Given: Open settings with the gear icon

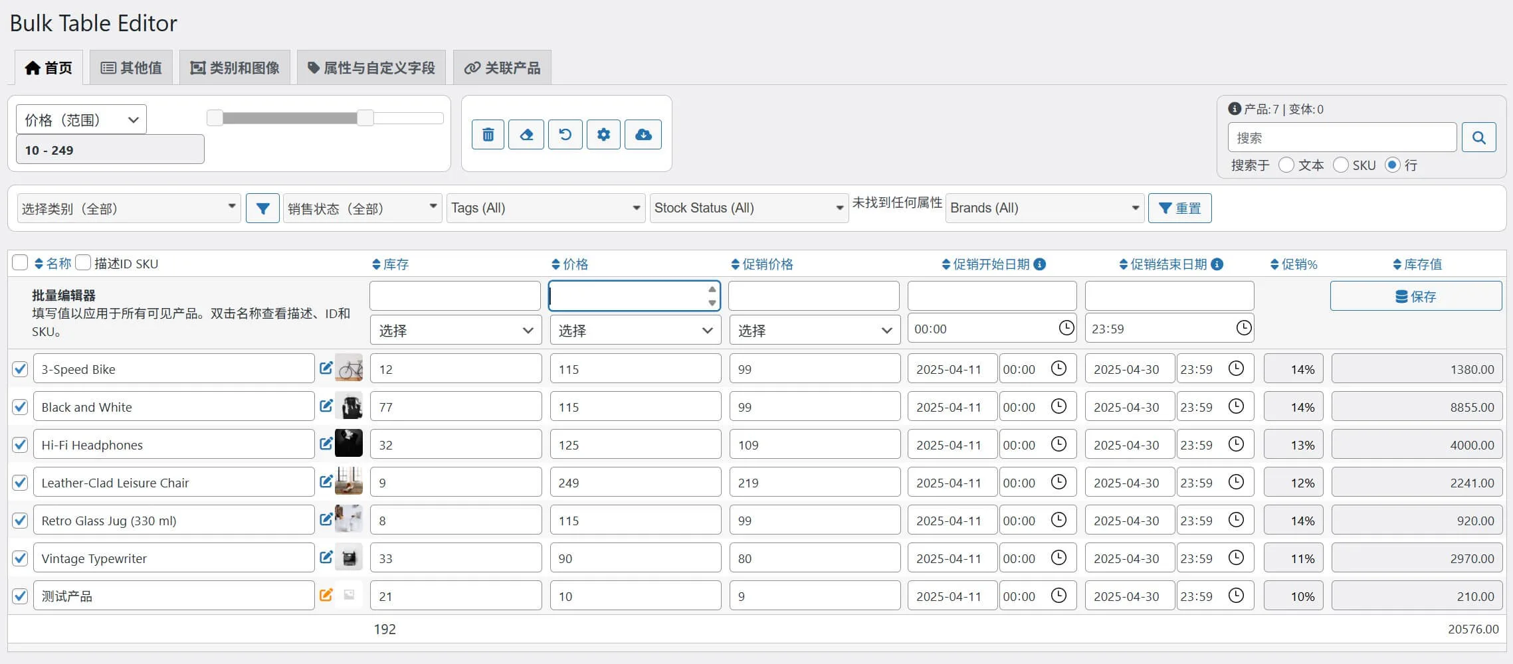Looking at the screenshot, I should (x=603, y=135).
